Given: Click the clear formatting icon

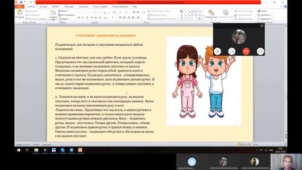Looking at the screenshot, I should 114,13.
